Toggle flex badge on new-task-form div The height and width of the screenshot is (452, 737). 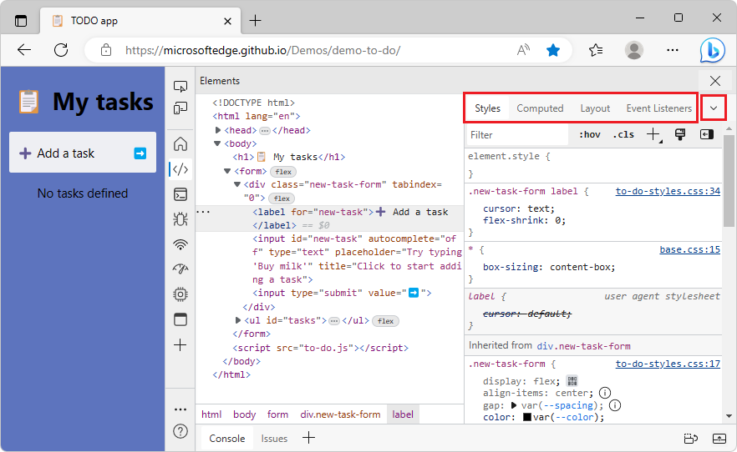point(282,198)
